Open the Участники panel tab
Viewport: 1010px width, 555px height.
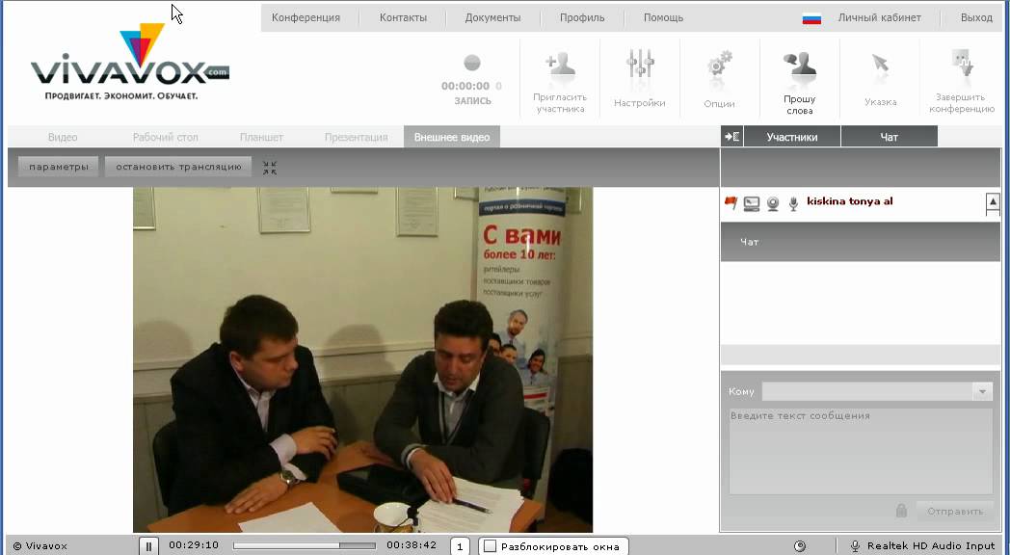tap(791, 137)
